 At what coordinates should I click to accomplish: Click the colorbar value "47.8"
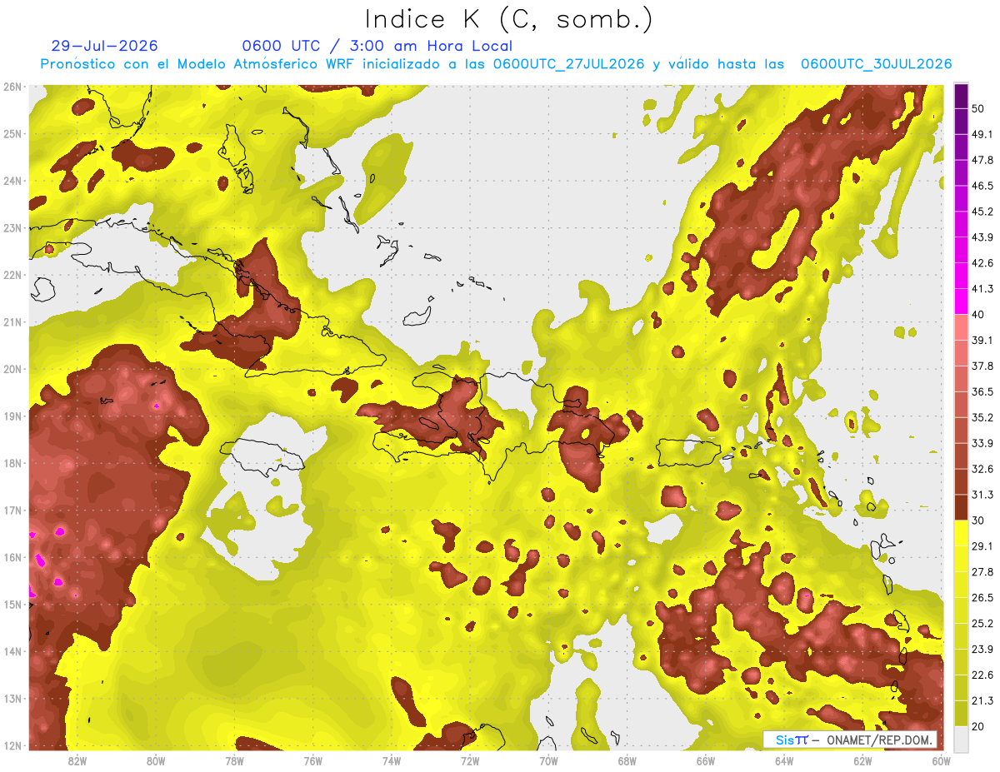[x=982, y=161]
